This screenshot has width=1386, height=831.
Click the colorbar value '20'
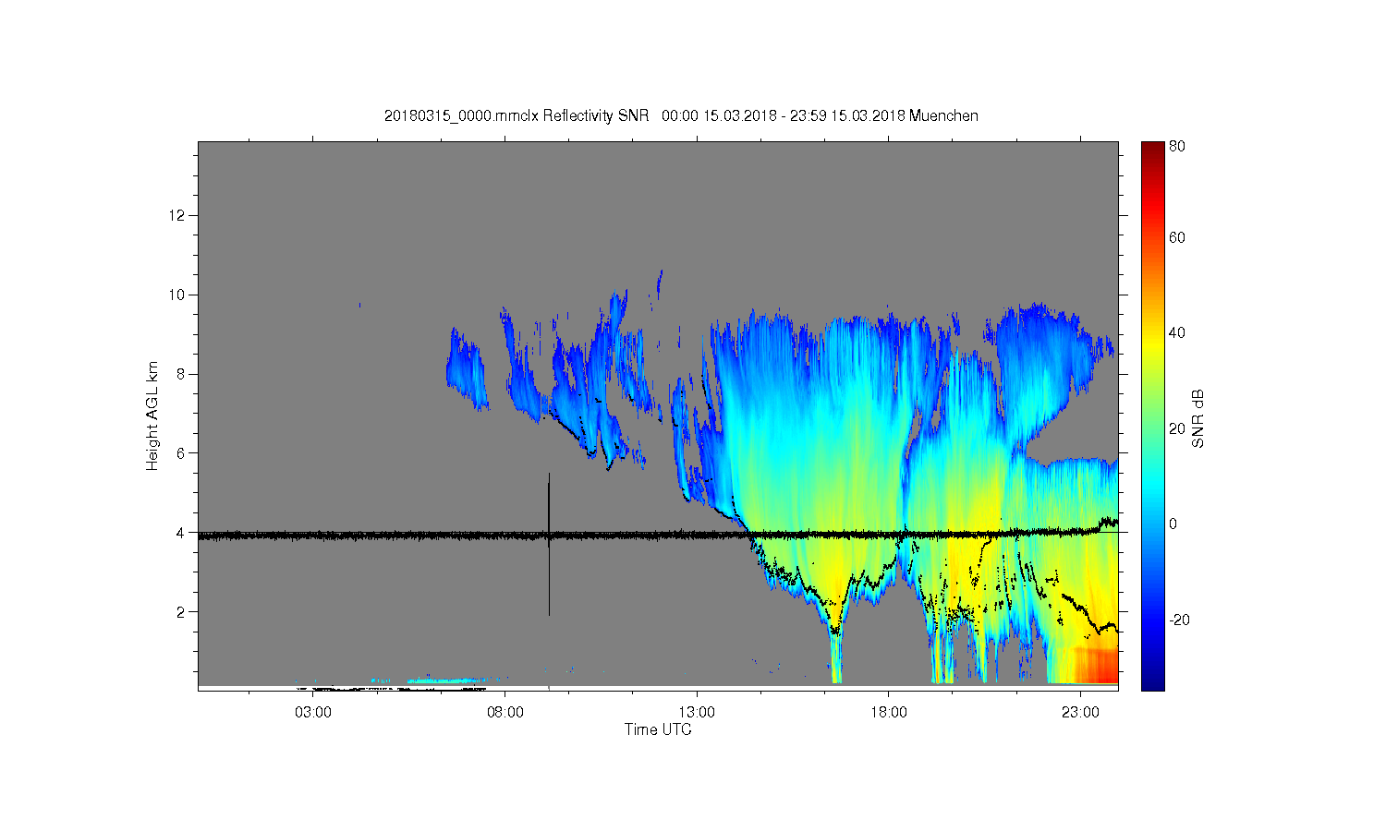(1177, 428)
